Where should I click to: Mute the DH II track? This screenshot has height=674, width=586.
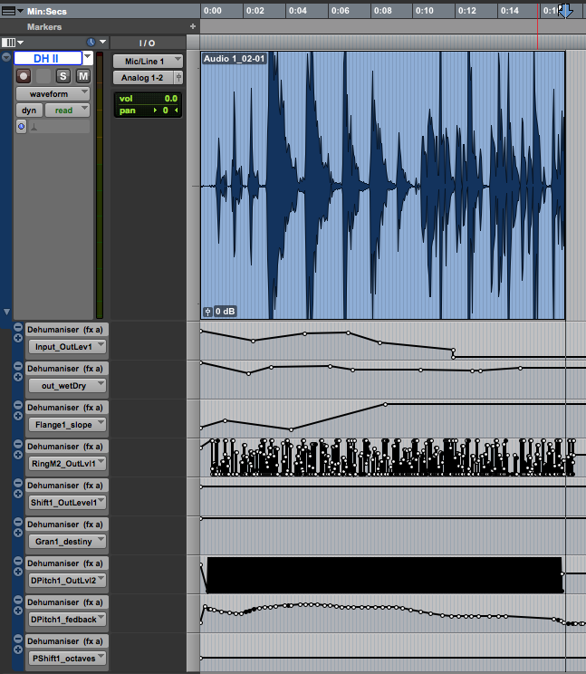[82, 76]
